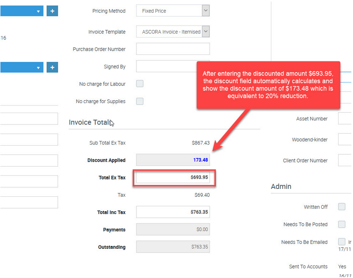The image size is (353, 278).
Task: Expand the Pricing Method dropdown
Action: [205, 11]
